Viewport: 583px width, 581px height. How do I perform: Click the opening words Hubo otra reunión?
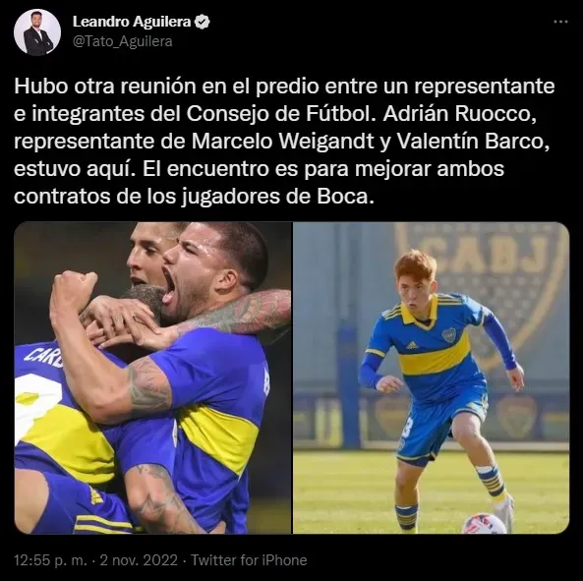click(105, 87)
